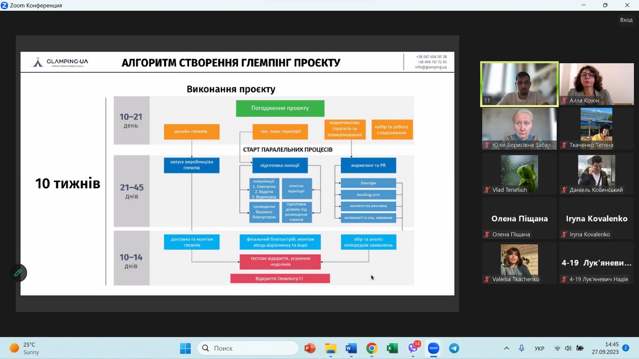Image resolution: width=639 pixels, height=359 pixels.
Task: Click the taskbar microphone tray icon
Action: (522, 348)
